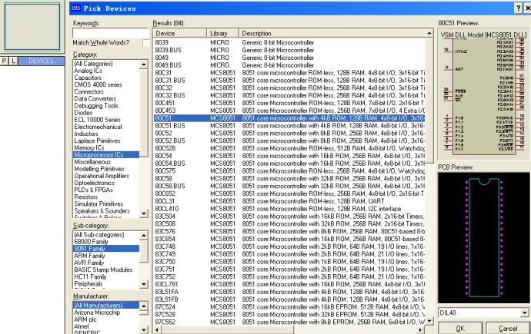Select the 80C31 device row
531x334 pixels.
(289, 73)
